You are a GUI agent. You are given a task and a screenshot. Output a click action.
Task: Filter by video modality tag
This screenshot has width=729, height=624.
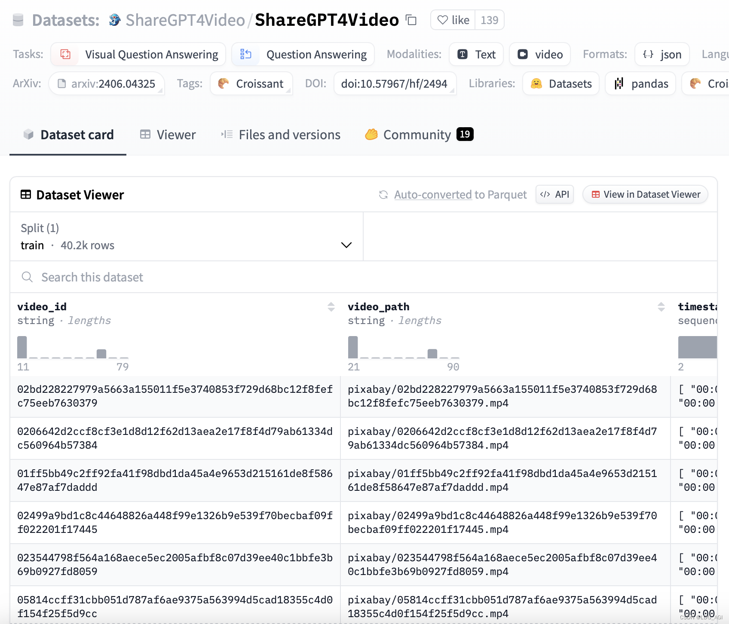click(x=540, y=55)
